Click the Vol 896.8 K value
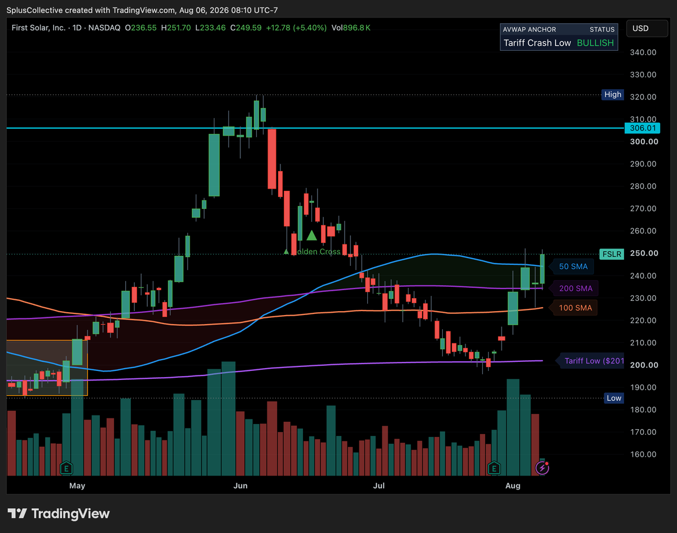 tap(351, 27)
